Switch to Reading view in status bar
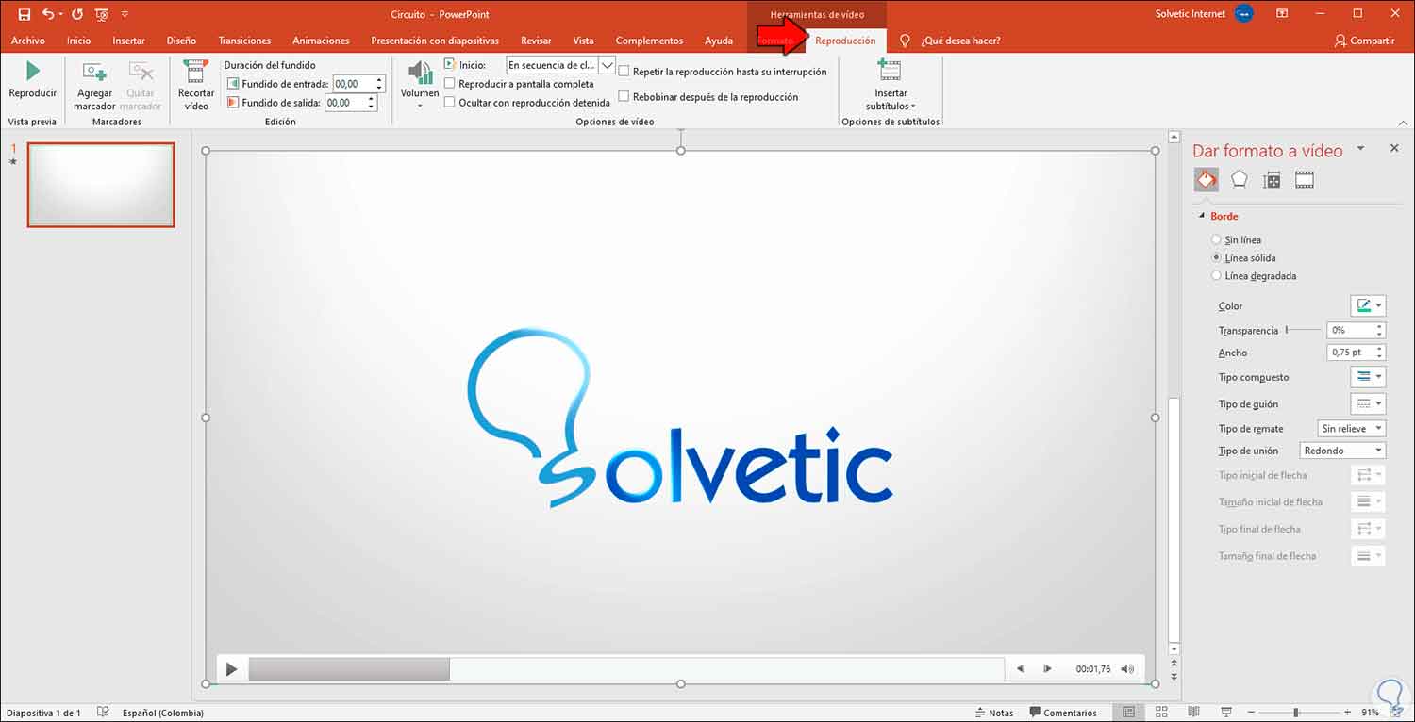This screenshot has width=1415, height=722. (1193, 713)
